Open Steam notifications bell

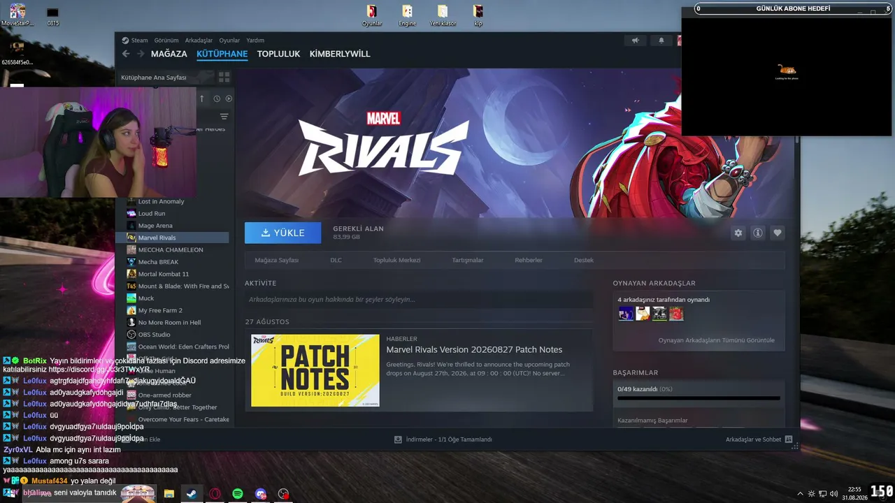click(x=661, y=41)
